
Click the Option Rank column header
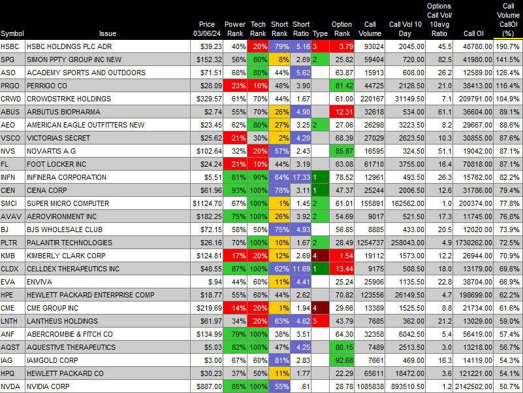click(x=341, y=29)
